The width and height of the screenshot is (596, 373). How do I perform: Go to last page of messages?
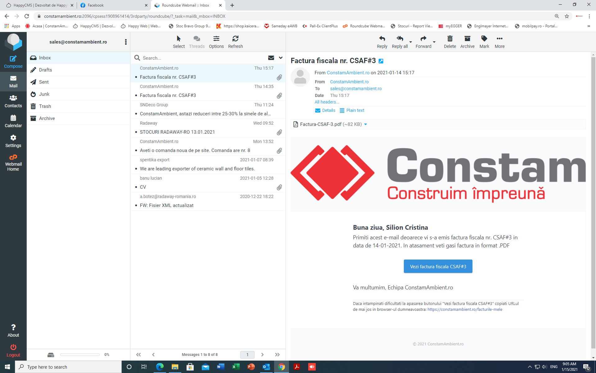coord(277,355)
